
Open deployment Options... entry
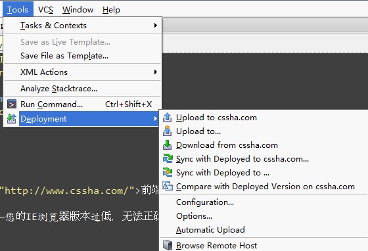click(194, 216)
